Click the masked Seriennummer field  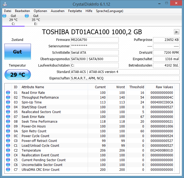pyautogui.click(x=95, y=46)
